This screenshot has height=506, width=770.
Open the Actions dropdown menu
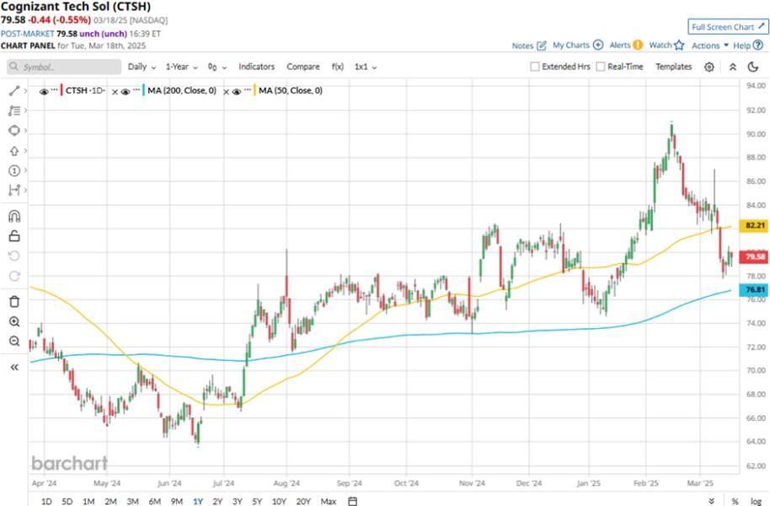click(710, 46)
